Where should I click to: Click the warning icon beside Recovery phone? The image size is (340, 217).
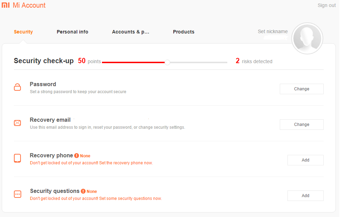tap(77, 156)
